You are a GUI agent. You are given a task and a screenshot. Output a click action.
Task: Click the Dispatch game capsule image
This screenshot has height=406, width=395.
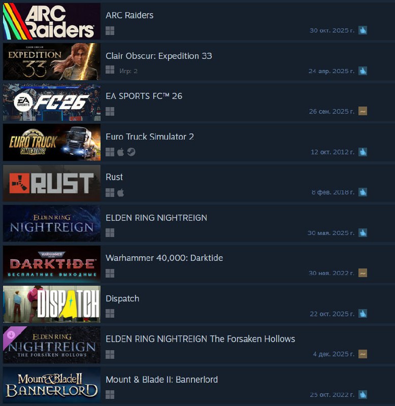click(52, 304)
